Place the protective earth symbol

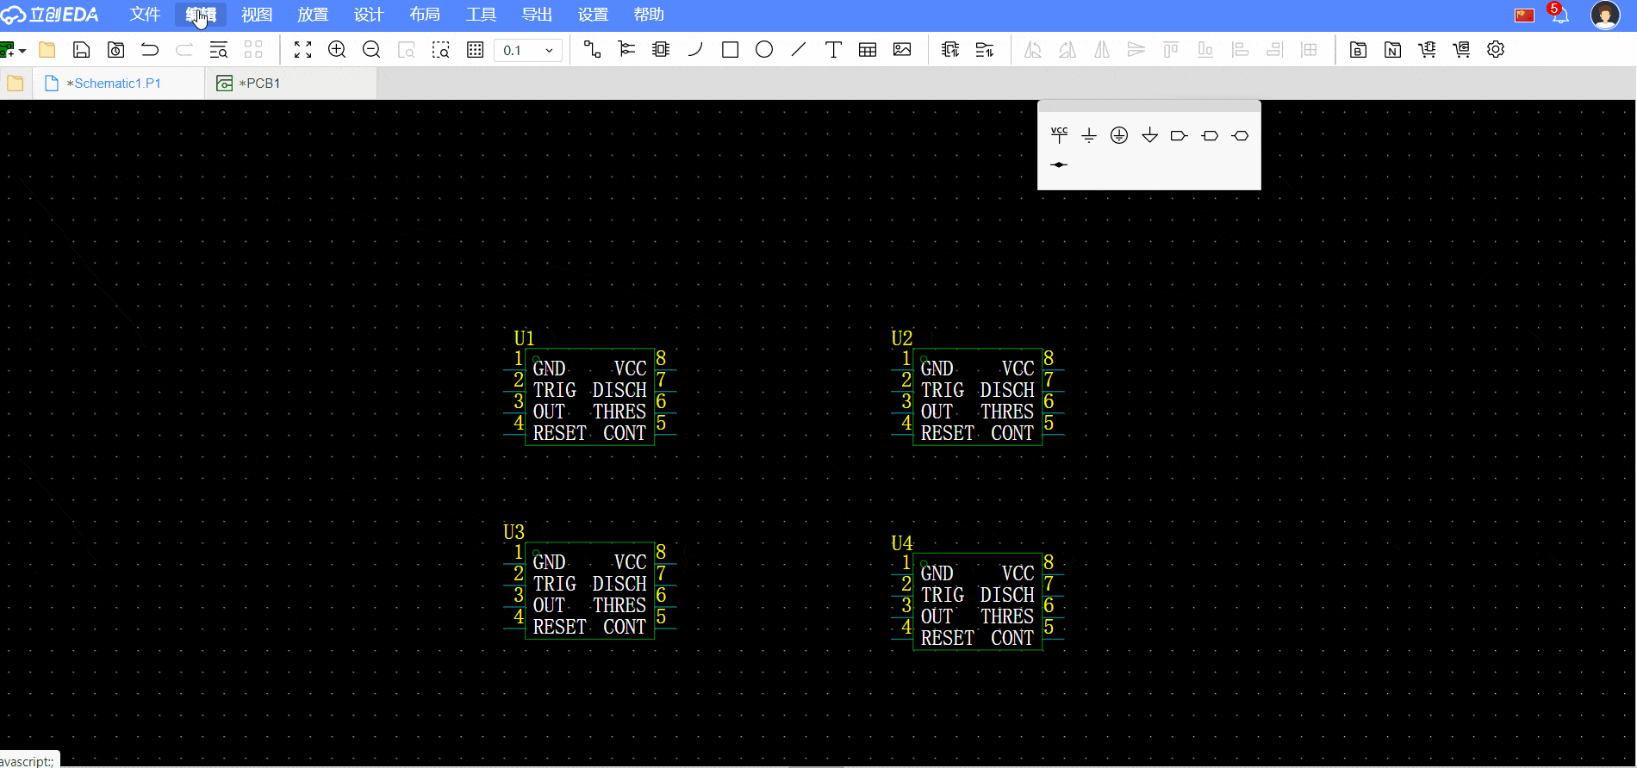[x=1119, y=135]
